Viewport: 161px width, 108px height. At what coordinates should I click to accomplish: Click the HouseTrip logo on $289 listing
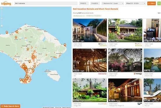140,104
